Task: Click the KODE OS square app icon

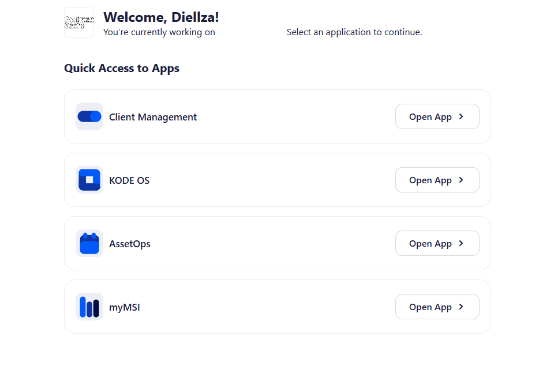Action: tap(89, 180)
